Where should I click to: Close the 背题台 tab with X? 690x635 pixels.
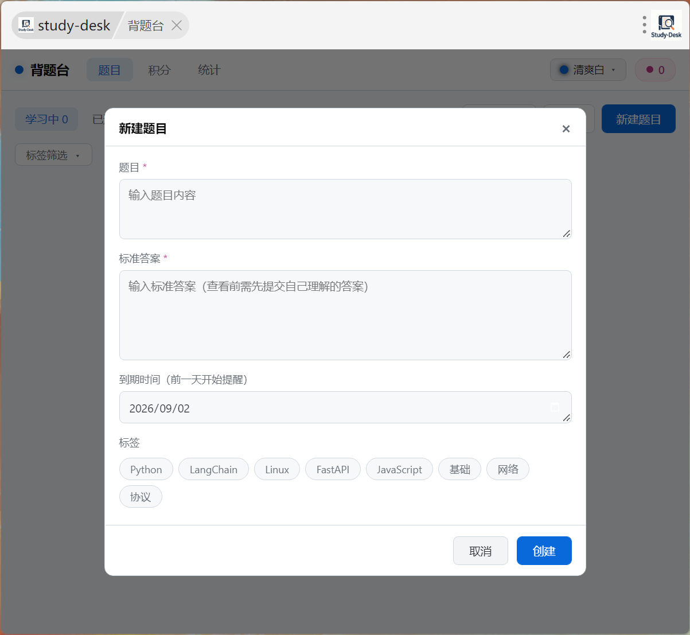tap(177, 25)
